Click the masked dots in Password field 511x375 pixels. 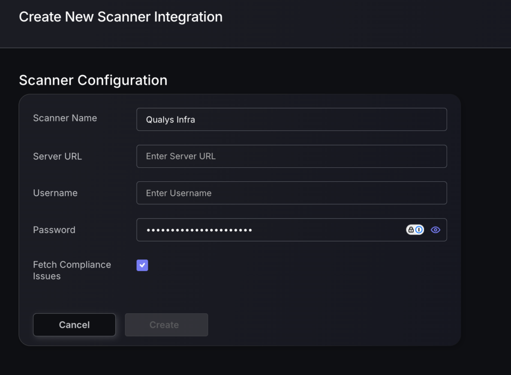(199, 230)
